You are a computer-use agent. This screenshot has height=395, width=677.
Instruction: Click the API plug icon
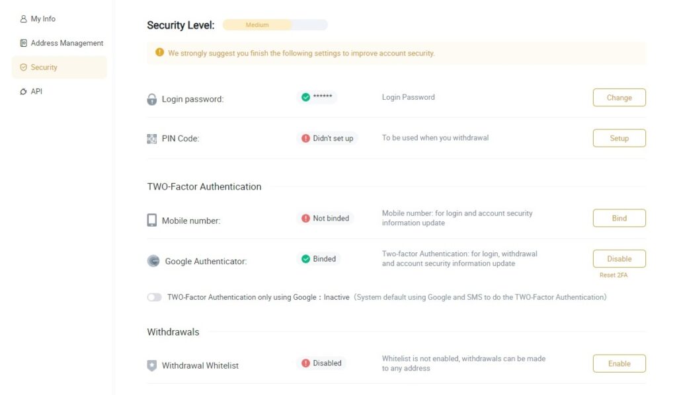(23, 91)
